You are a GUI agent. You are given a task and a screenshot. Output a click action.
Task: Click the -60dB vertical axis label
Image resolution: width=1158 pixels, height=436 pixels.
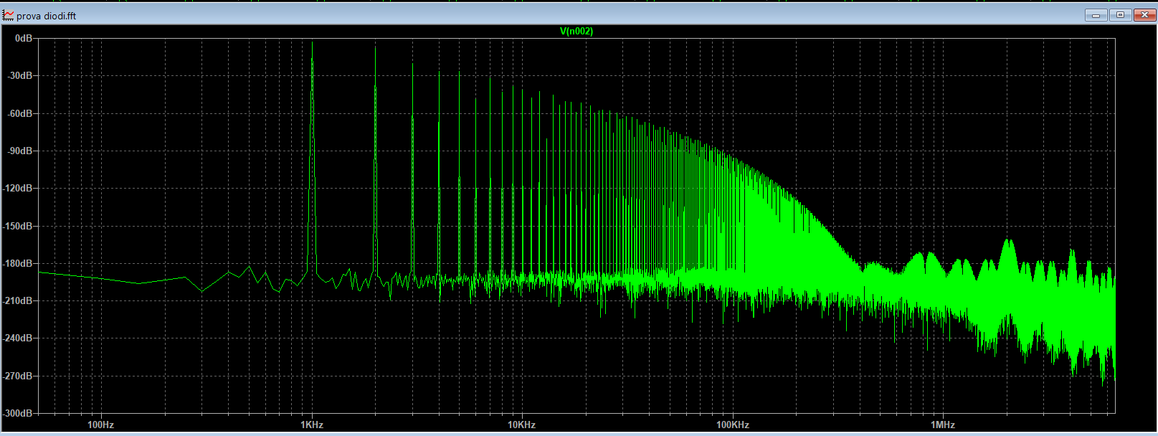(x=19, y=113)
